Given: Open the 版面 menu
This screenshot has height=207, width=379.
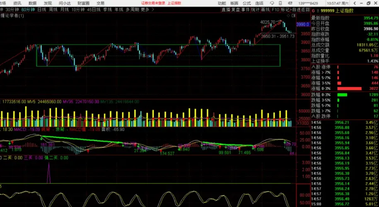Looking at the screenshot, I should (234, 3).
